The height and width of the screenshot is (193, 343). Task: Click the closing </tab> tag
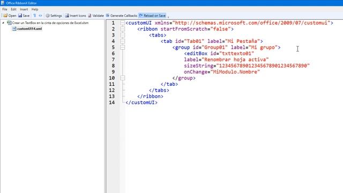[x=169, y=84]
